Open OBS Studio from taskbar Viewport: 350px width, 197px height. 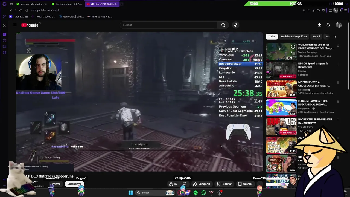(220, 193)
